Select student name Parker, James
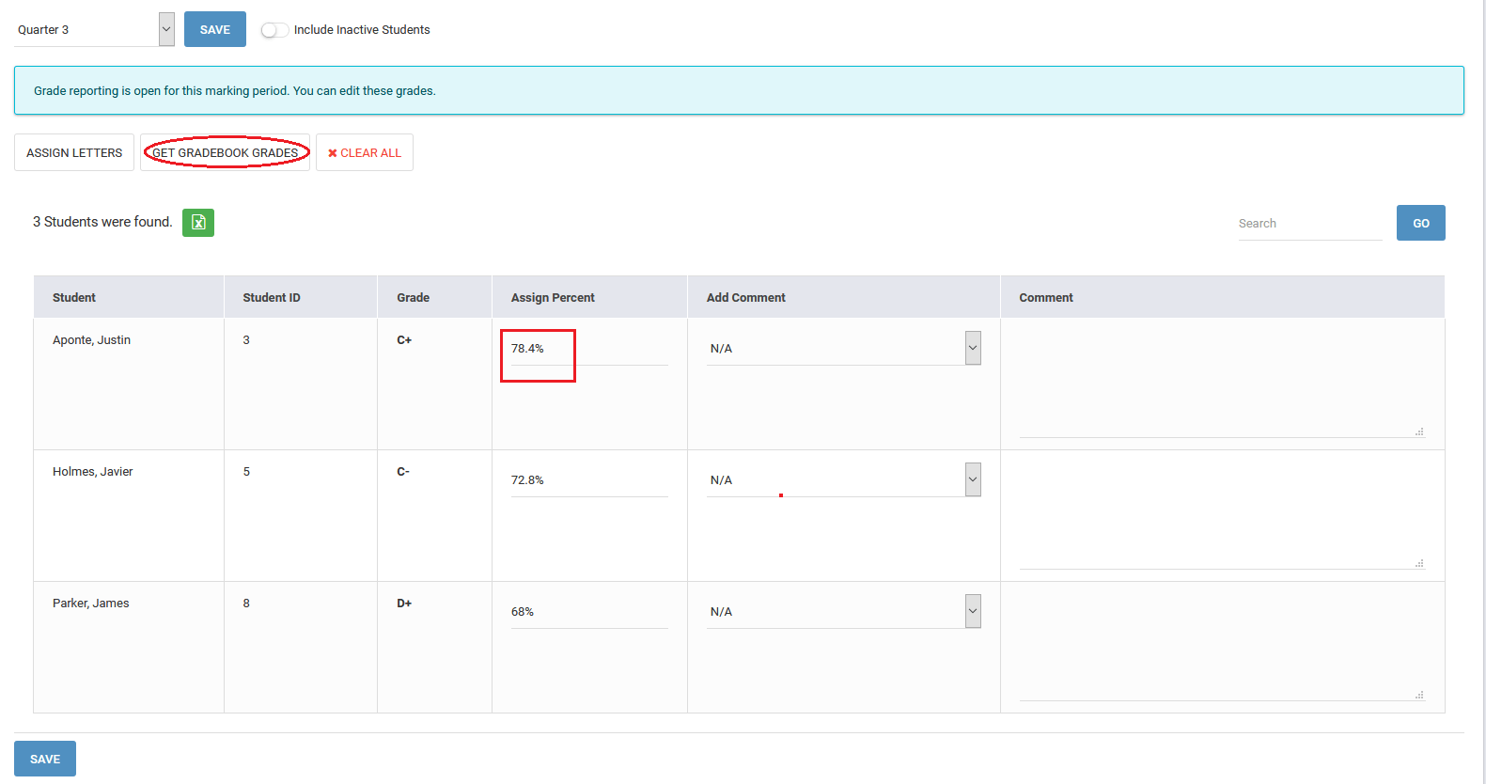1486x784 pixels. pyautogui.click(x=91, y=604)
